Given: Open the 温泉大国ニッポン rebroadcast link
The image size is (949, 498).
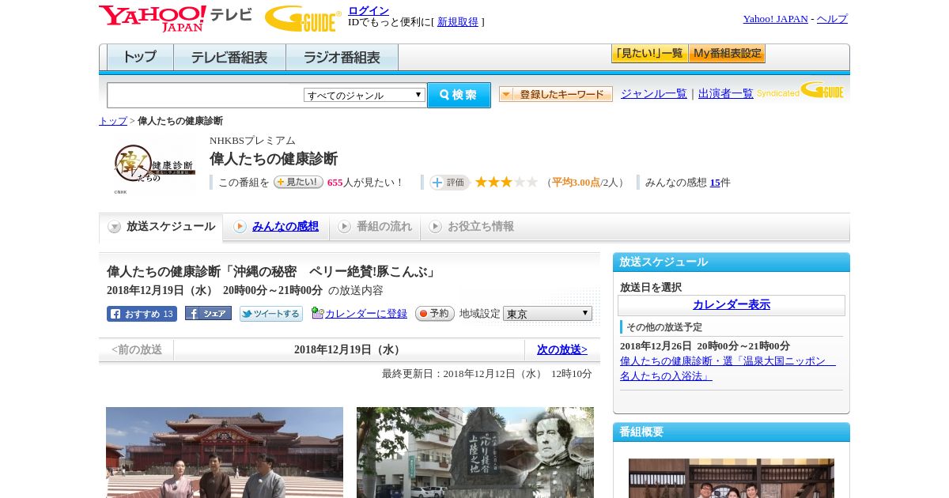Looking at the screenshot, I should [x=728, y=368].
